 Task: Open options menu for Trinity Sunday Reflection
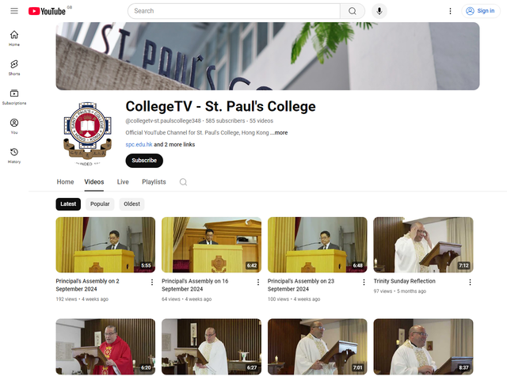(x=470, y=282)
